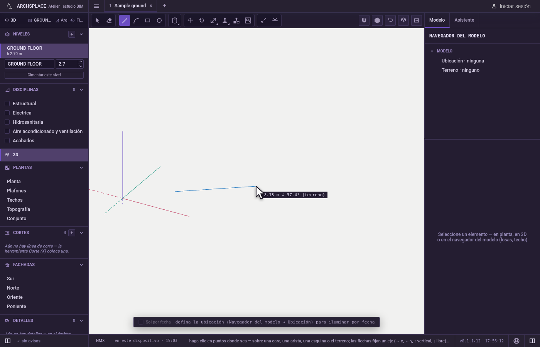Select the Circle drawing tool
Image resolution: width=540 pixels, height=347 pixels.
point(159,20)
